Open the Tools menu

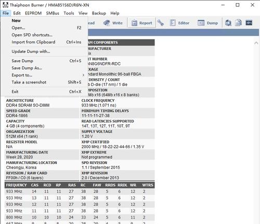[x=69, y=13]
